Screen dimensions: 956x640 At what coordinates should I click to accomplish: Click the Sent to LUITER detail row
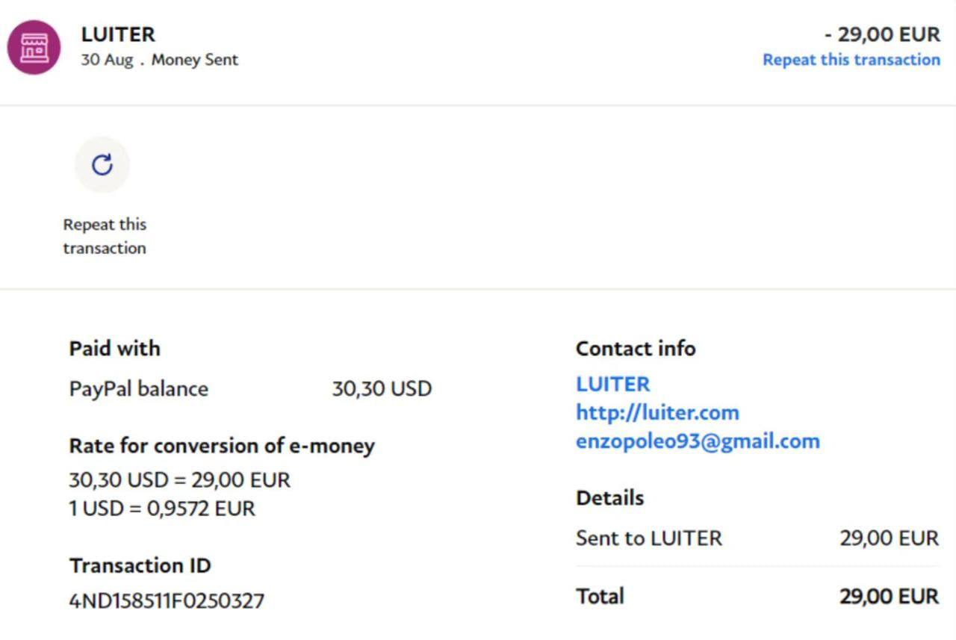[648, 538]
